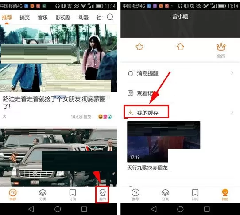Tap 订阅 icon in left phone bottom bar
Viewport: 240px width, 215px height.
[x=73, y=195]
